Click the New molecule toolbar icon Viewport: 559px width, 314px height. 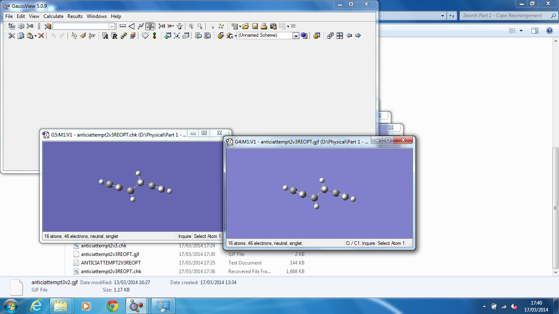[234, 26]
